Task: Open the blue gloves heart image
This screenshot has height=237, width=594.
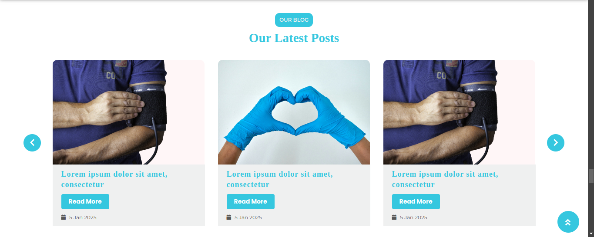Action: [x=294, y=112]
